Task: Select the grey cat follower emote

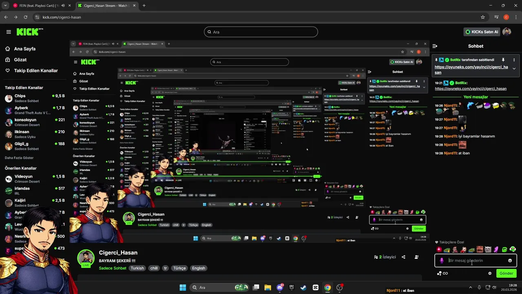Action: [488, 249]
